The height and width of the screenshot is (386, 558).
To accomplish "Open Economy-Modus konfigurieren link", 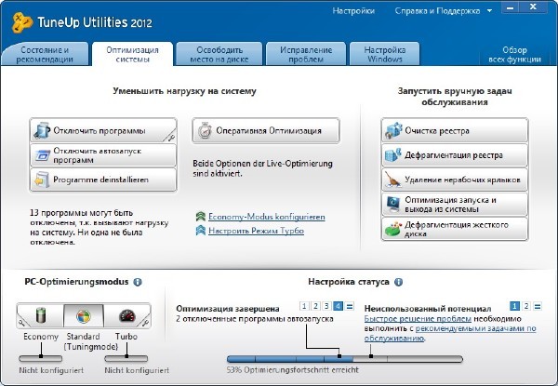I will (267, 217).
